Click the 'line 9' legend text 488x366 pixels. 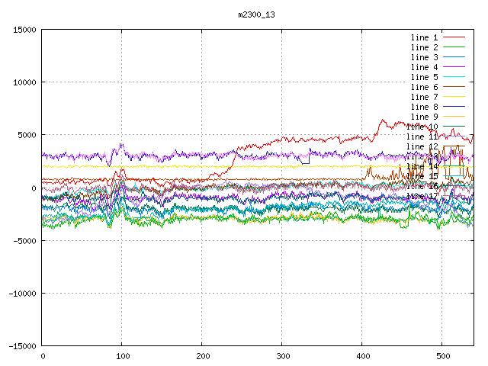tap(424, 117)
